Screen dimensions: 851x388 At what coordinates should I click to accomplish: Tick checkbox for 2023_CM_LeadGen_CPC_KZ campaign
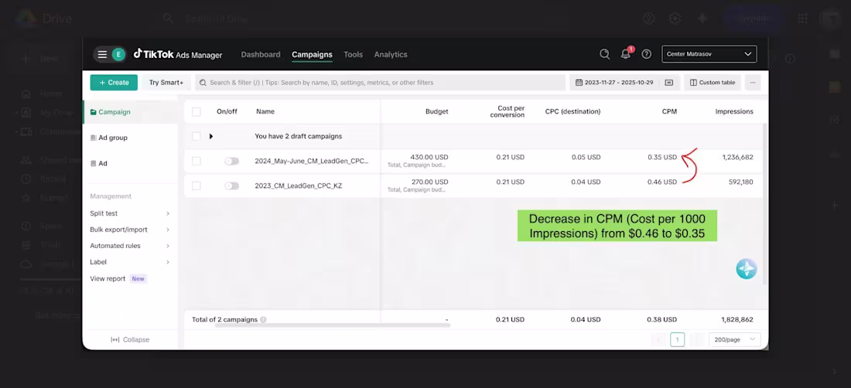197,185
